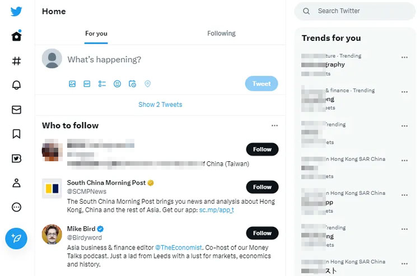Open options for first trending topic
Screen dimensions: 420x276
pos(404,57)
